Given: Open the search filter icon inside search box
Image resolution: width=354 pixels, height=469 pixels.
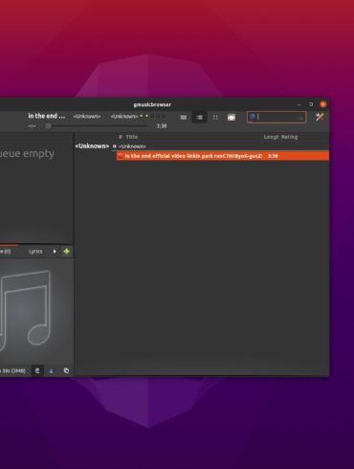Looking at the screenshot, I should [253, 117].
